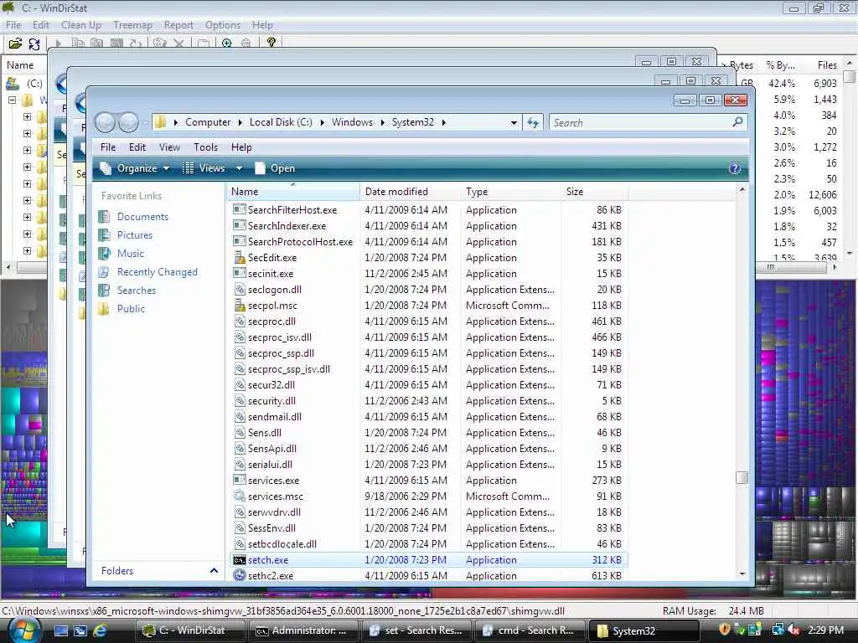Click the services.msc gear file icon
This screenshot has height=643, width=858.
pos(239,496)
